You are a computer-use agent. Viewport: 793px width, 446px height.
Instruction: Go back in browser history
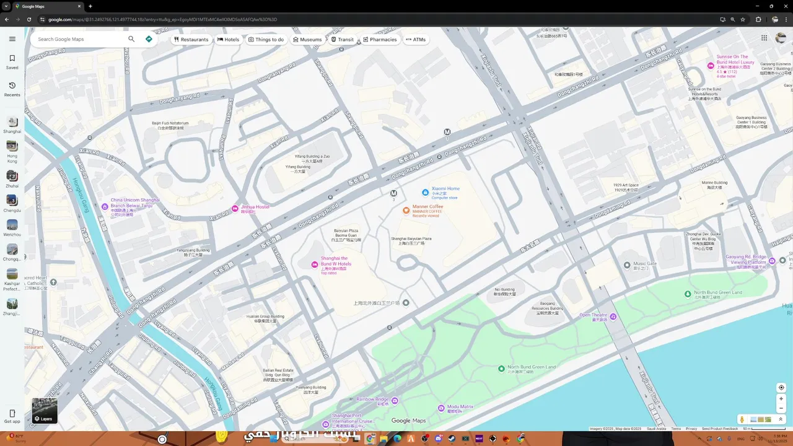pos(7,19)
